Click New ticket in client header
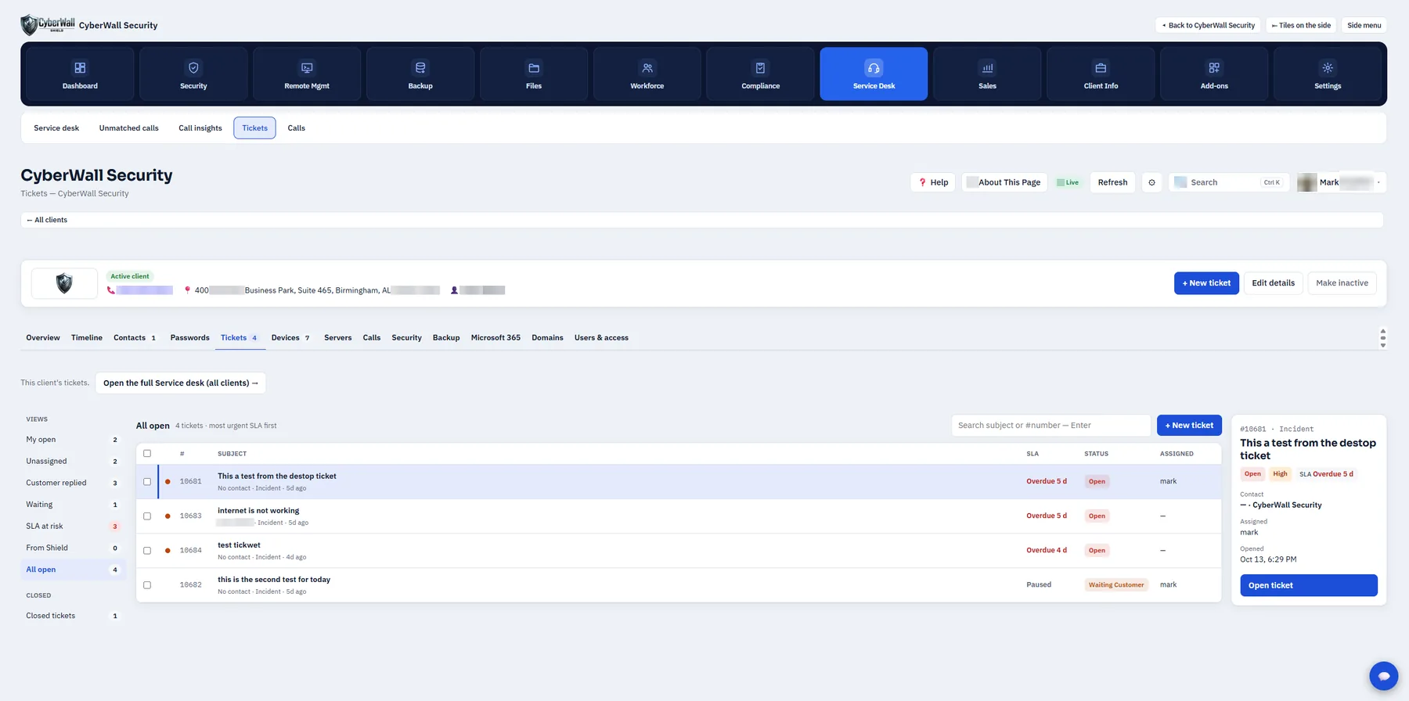 point(1206,283)
